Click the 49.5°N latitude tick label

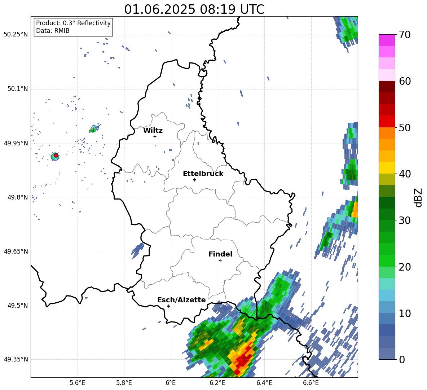point(18,306)
